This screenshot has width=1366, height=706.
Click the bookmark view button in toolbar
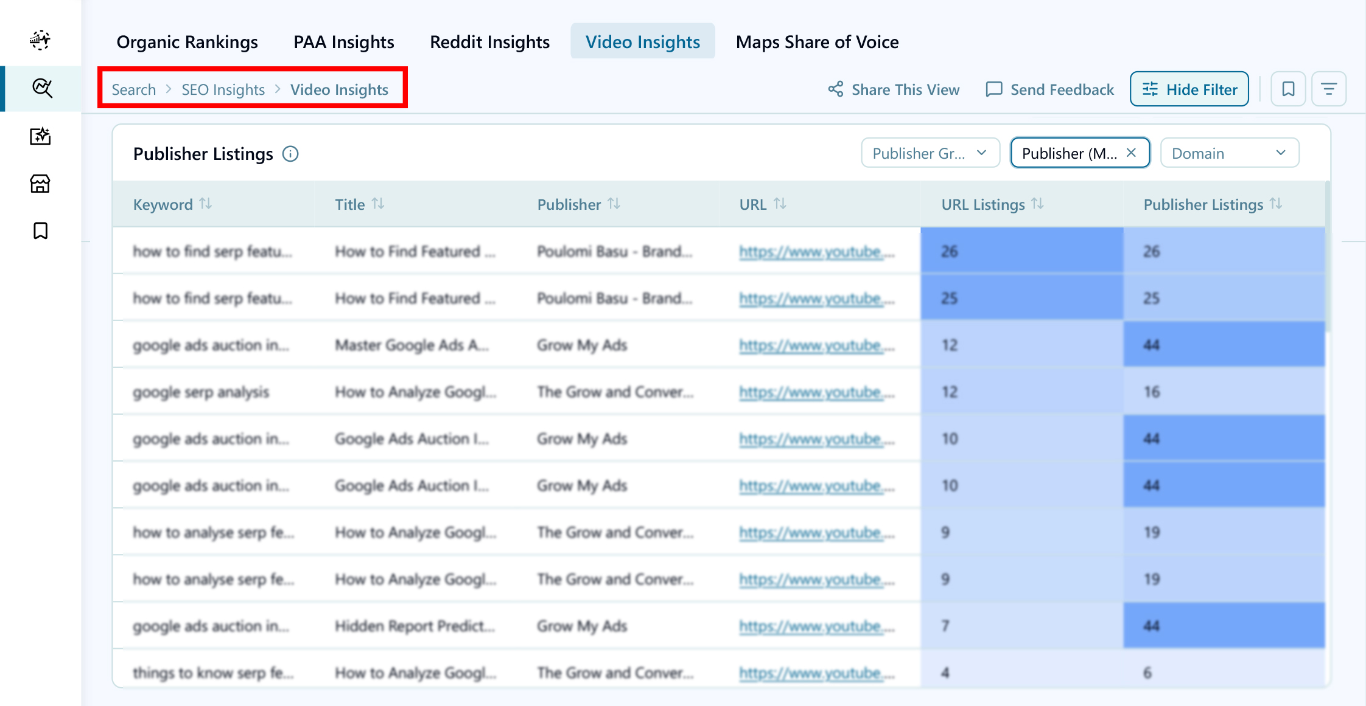(1288, 89)
